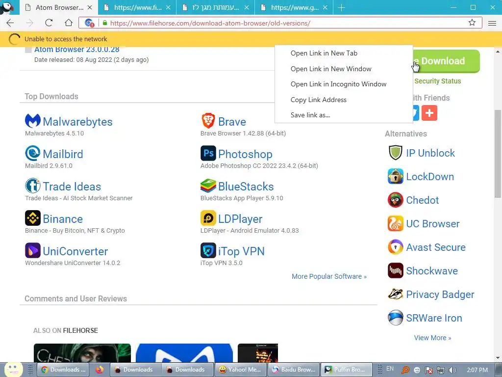Click the Start button smiley icon
Viewport: 502px width, 377px height.
coord(13,369)
